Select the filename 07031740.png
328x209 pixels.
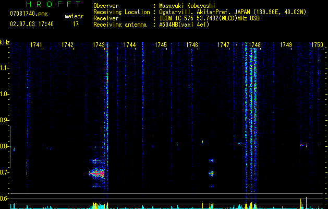[x=29, y=14]
